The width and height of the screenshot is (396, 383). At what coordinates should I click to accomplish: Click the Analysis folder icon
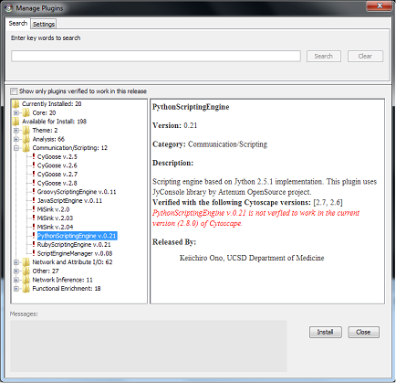click(x=26, y=139)
